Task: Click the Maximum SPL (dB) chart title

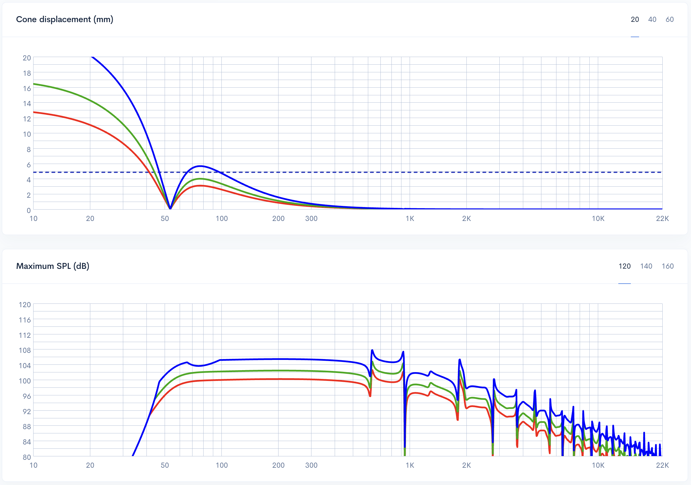Action: 53,266
